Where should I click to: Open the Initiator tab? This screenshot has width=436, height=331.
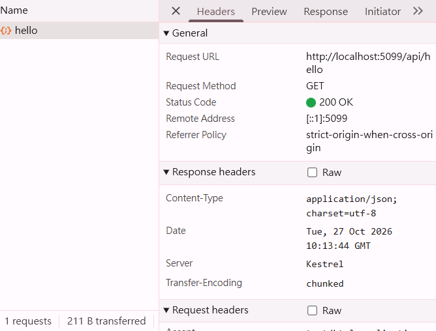[x=382, y=11]
